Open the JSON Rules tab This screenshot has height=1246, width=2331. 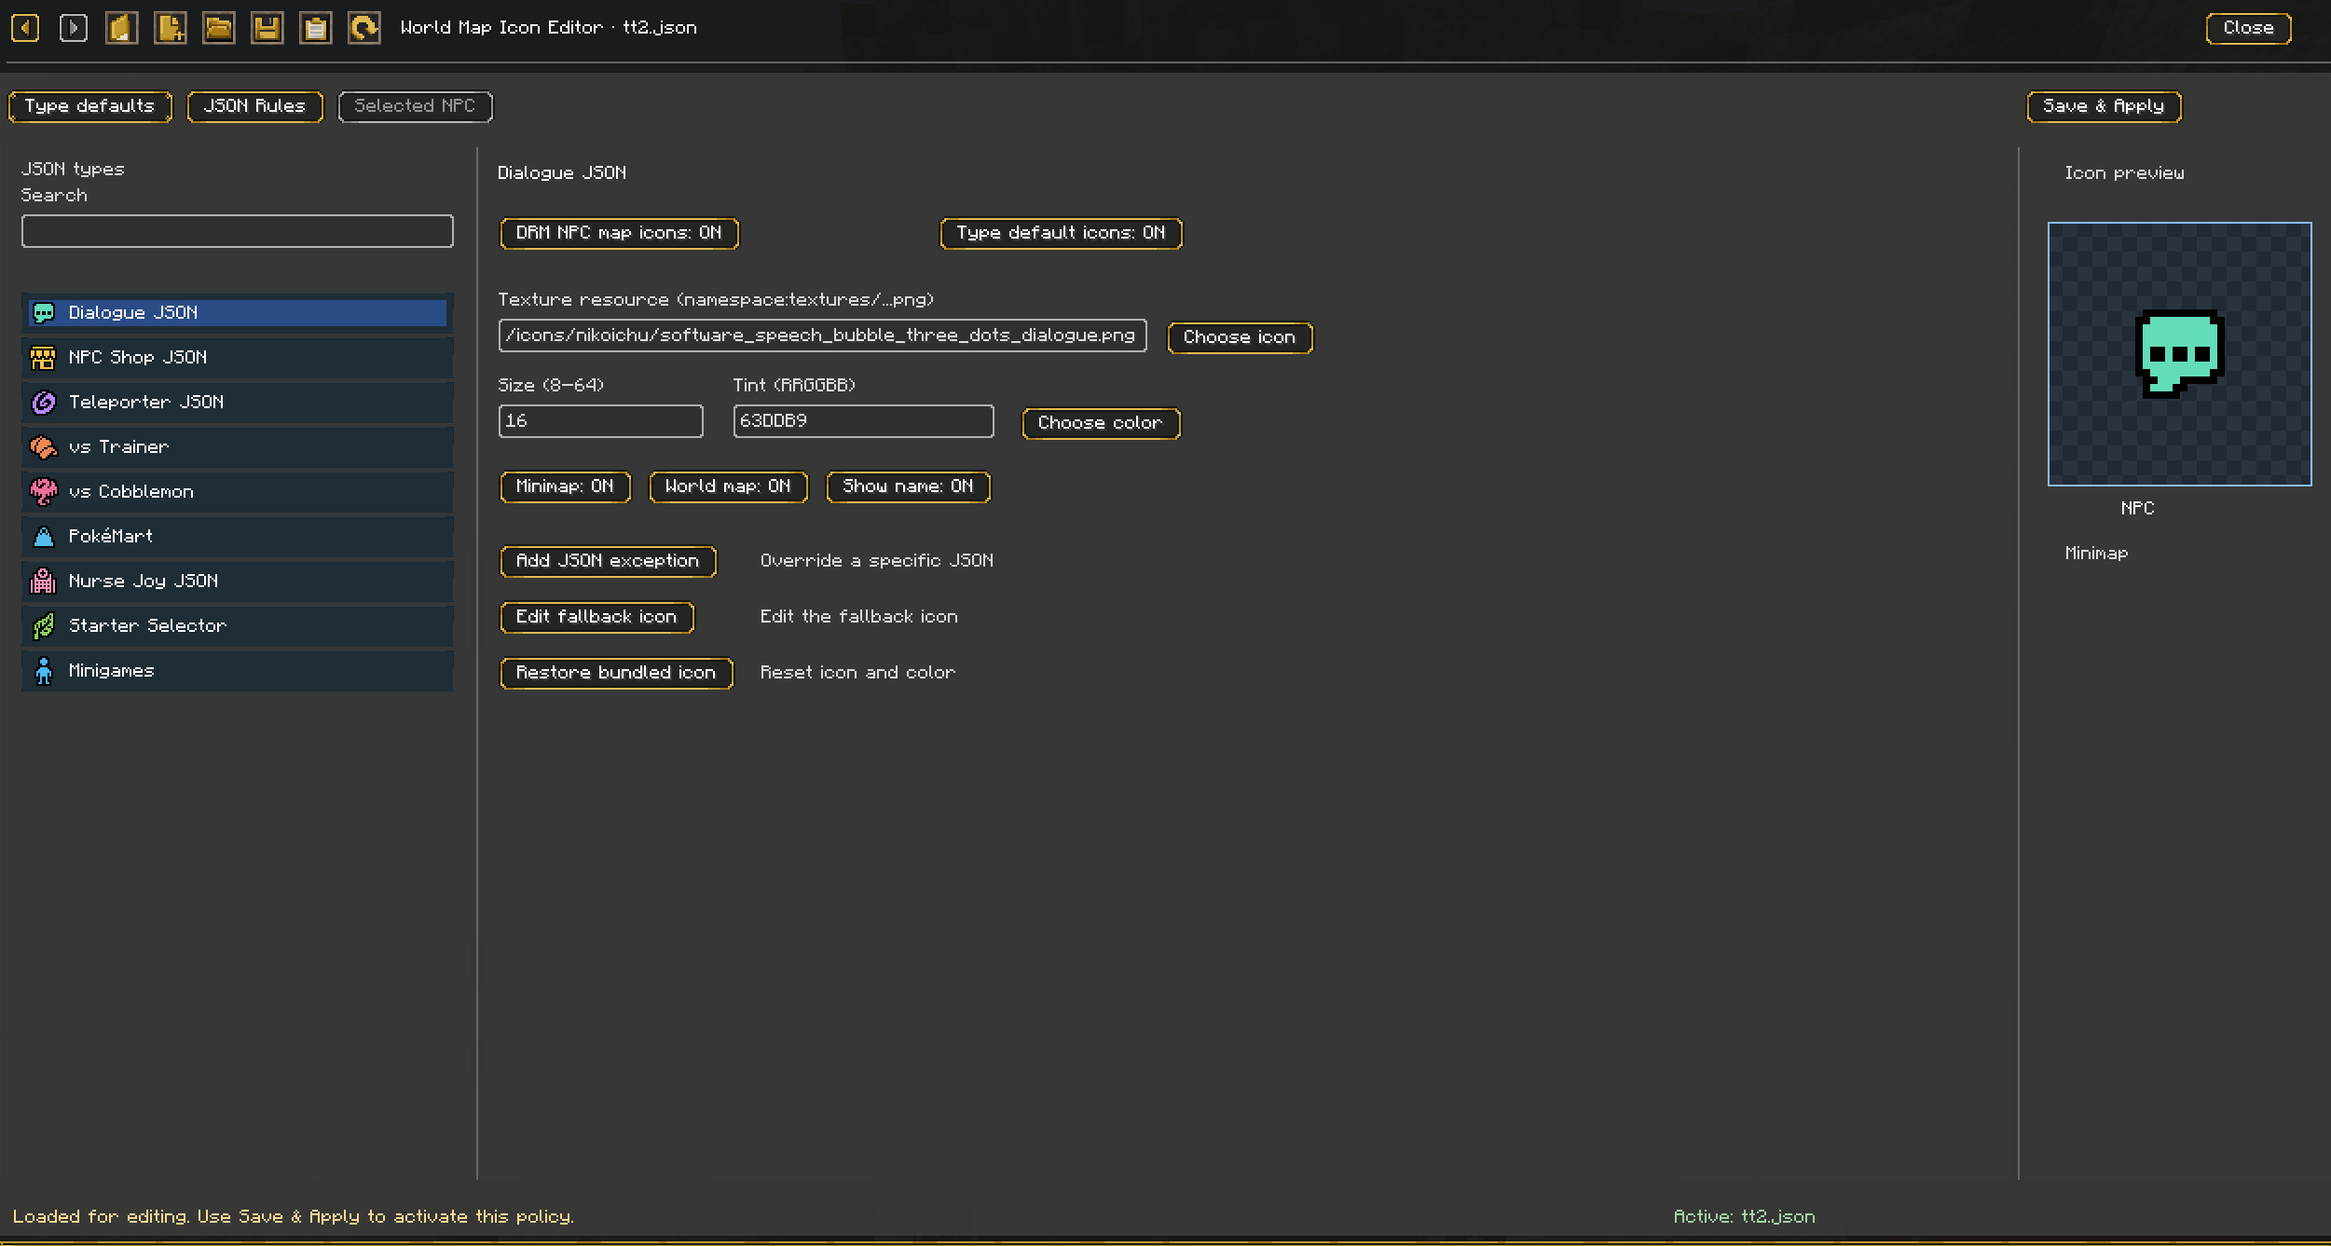[x=254, y=106]
